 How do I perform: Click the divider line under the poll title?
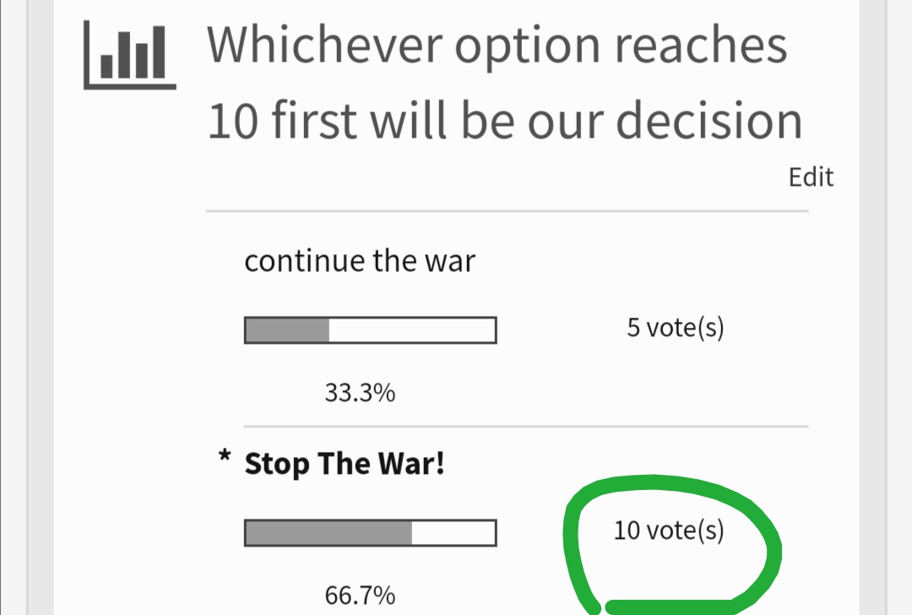pyautogui.click(x=508, y=211)
